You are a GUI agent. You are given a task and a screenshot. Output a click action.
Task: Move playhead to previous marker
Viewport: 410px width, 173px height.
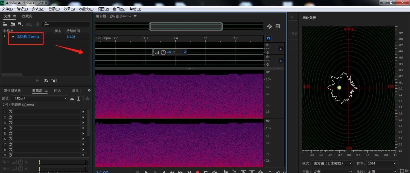163,172
